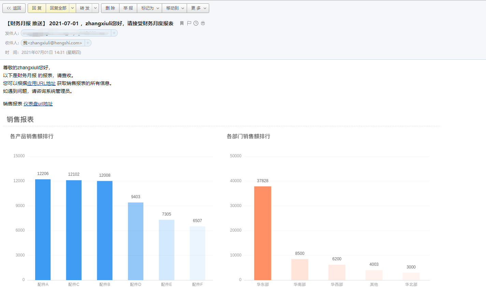Click the plus icon next to recipient zhangxiuli

[x=88, y=43]
